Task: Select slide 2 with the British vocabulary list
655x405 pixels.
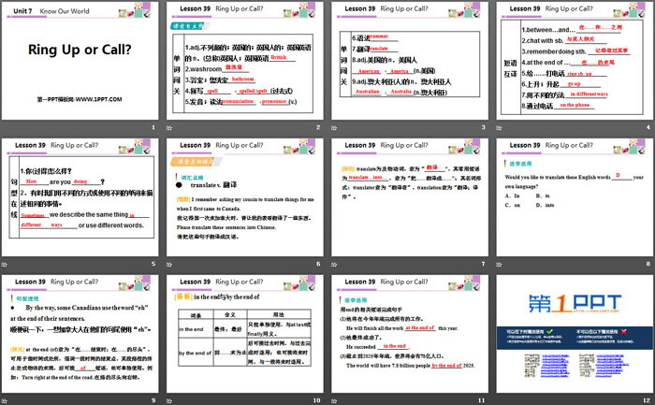Action: 245,61
